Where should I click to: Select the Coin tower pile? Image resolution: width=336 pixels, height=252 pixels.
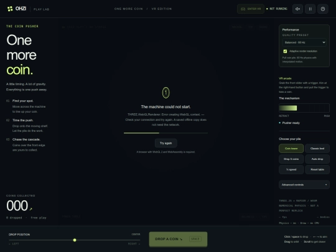(x=291, y=149)
